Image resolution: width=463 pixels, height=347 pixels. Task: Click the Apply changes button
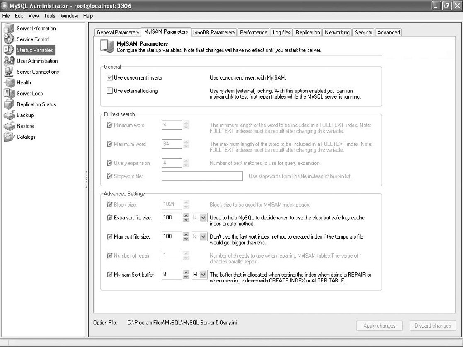(379, 326)
